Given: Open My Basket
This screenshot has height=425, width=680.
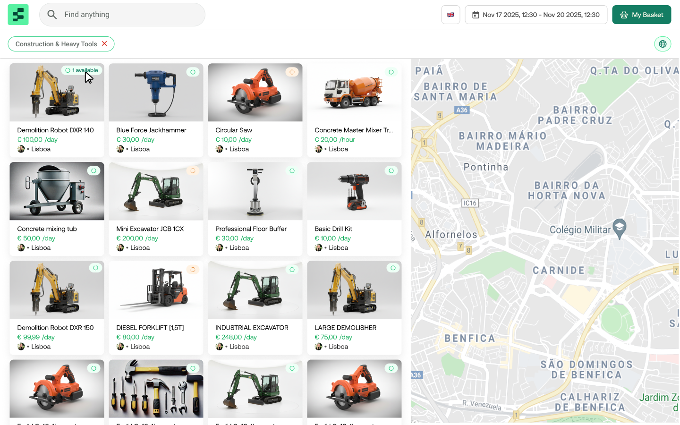Looking at the screenshot, I should point(641,15).
